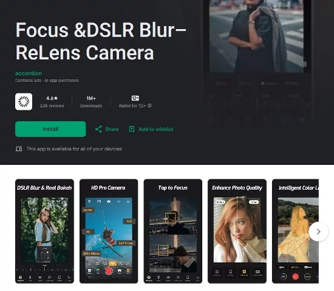Click the 12+ content rating badge
Viewport: 334px width, 291px height.
pos(135,98)
